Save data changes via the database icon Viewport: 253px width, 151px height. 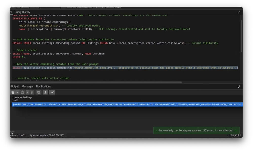coord(38,92)
